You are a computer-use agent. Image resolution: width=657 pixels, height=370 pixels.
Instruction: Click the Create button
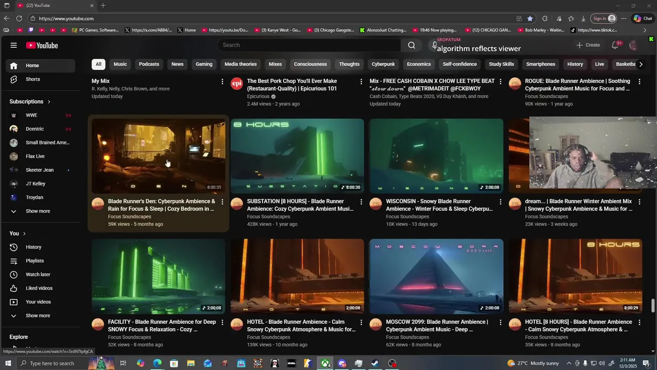[x=588, y=45]
